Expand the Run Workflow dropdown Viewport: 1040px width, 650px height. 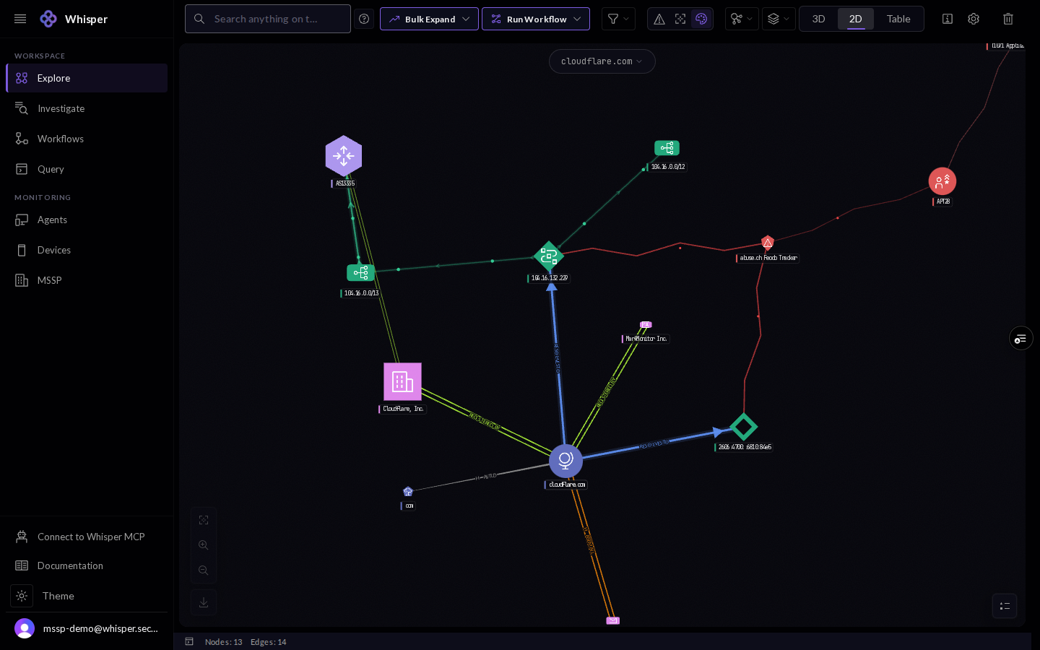click(536, 19)
